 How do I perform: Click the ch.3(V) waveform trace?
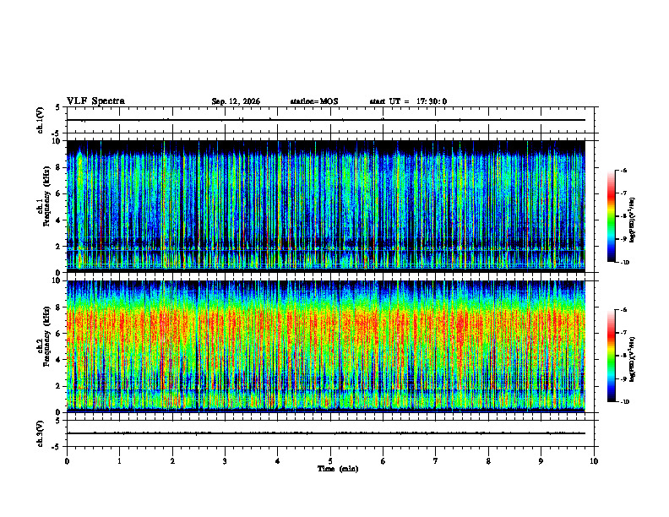coord(325,433)
